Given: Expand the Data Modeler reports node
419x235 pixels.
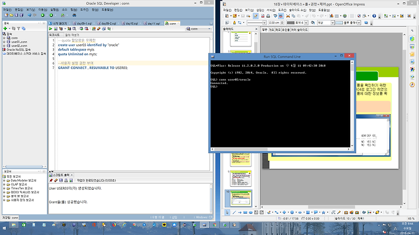Looking at the screenshot, I should (x=4, y=180).
